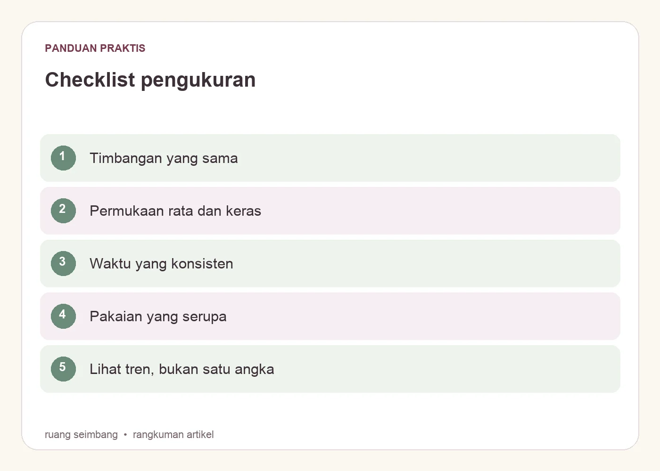Image resolution: width=660 pixels, height=471 pixels.
Task: Click the number 1 circle badge
Action: point(63,158)
